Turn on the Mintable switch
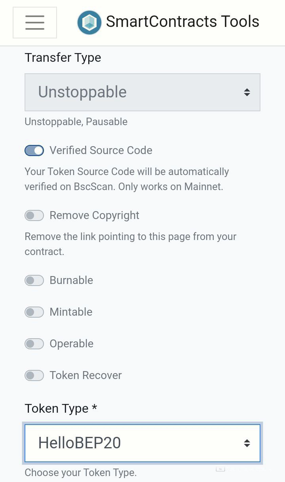Viewport: 285px width, 482px height. click(x=34, y=312)
